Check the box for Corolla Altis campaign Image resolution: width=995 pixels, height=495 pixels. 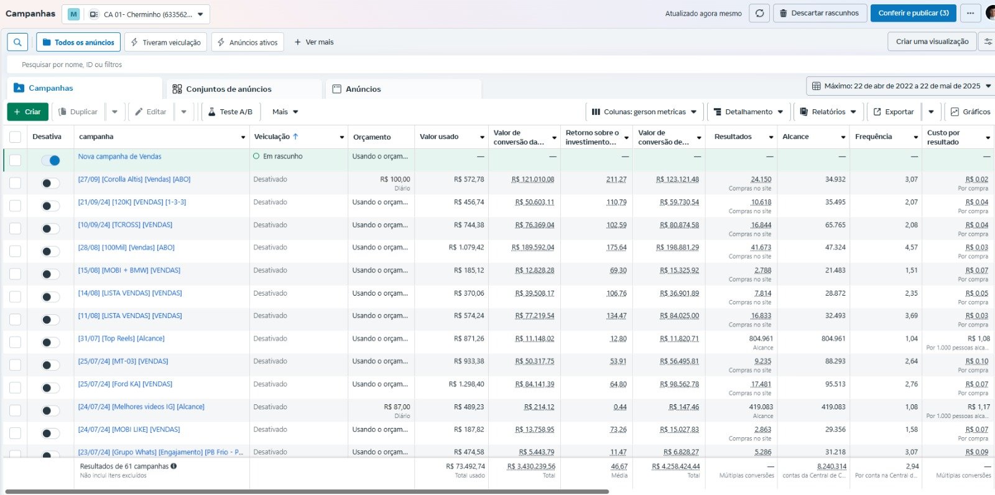coord(16,183)
